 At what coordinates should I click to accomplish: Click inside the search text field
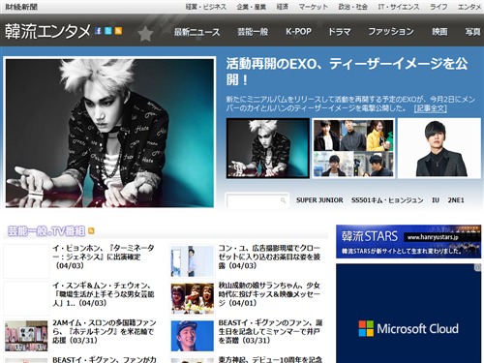(253, 201)
